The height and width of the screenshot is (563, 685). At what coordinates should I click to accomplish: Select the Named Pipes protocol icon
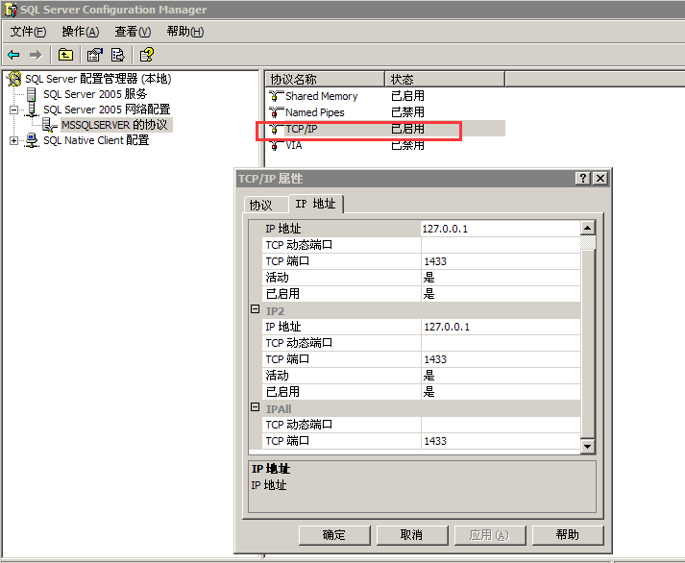277,112
